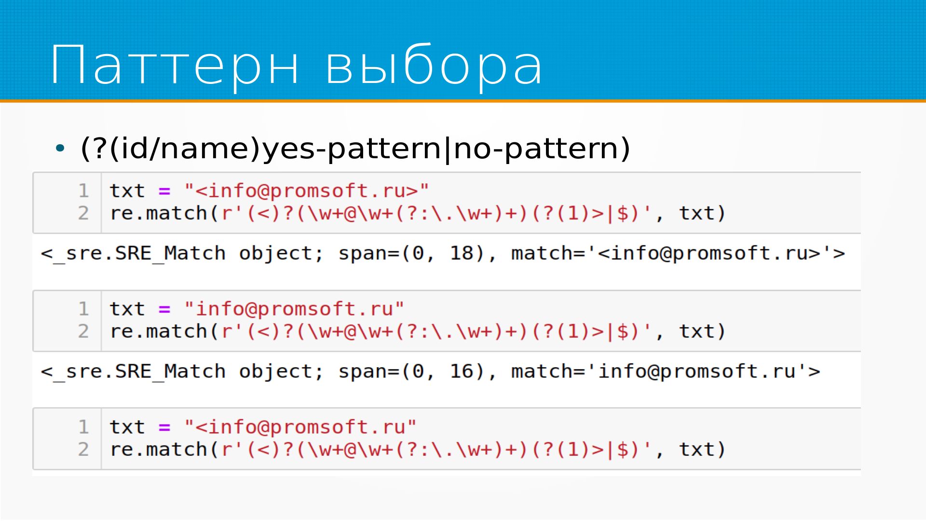This screenshot has height=521, width=926.
Task: Click line number 2 in second code cell
Action: (83, 331)
